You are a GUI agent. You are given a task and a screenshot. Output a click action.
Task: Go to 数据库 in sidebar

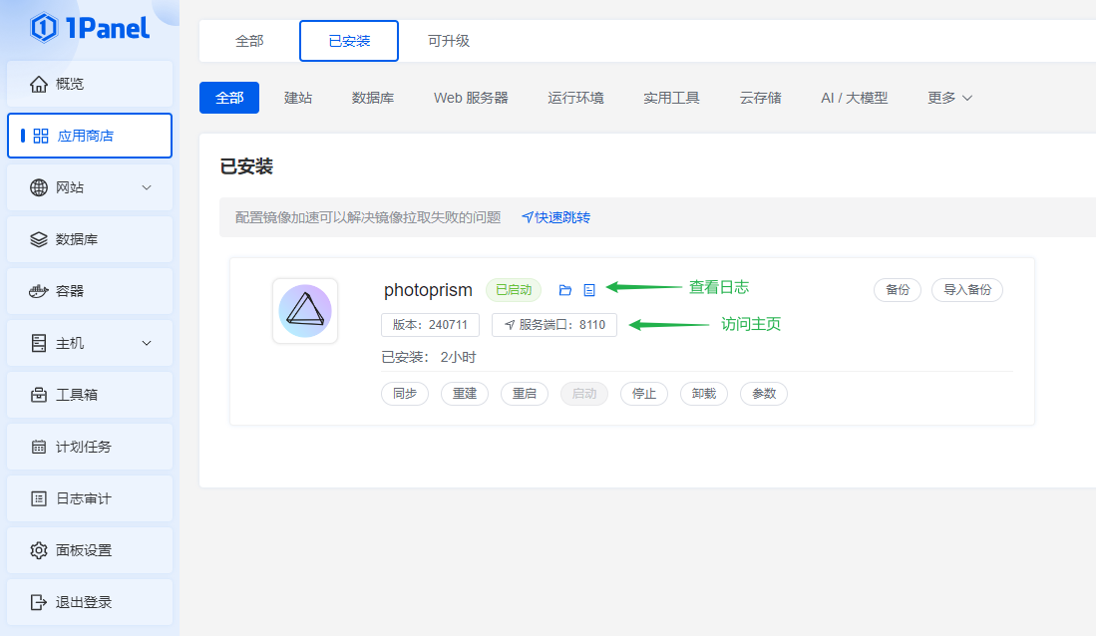tap(90, 239)
